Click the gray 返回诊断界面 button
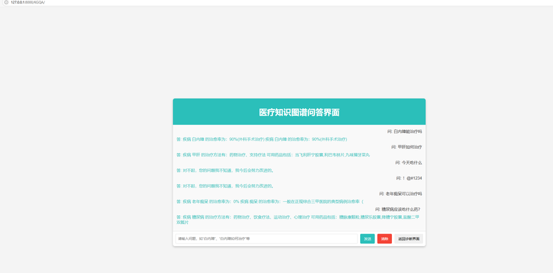The height and width of the screenshot is (273, 553). (409, 239)
